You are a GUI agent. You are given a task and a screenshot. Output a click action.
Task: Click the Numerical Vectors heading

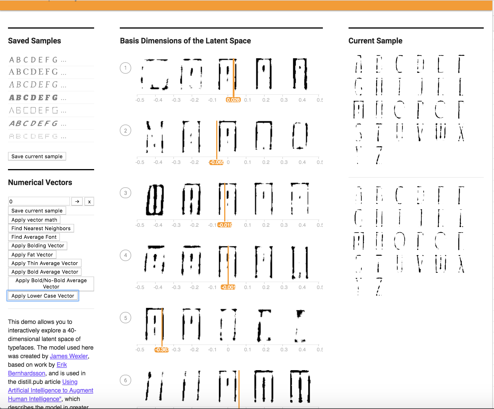pyautogui.click(x=40, y=183)
